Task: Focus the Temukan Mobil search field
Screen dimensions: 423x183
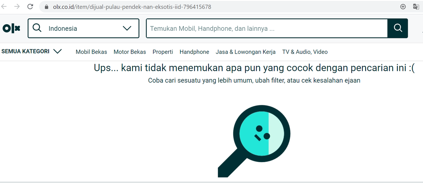Action: 267,28
